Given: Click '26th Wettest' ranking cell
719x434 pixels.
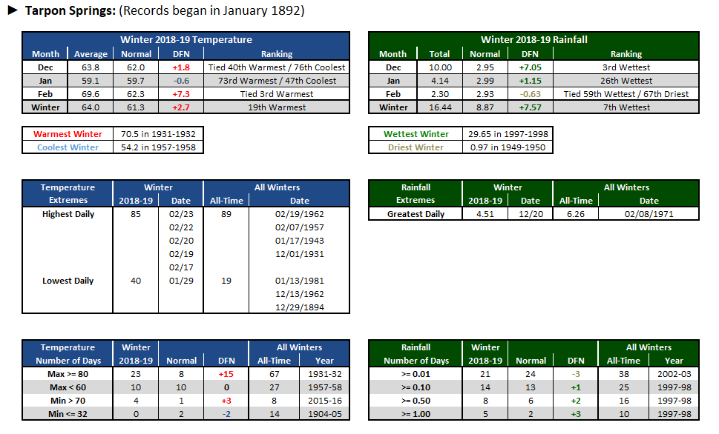Looking at the screenshot, I should pos(626,81).
